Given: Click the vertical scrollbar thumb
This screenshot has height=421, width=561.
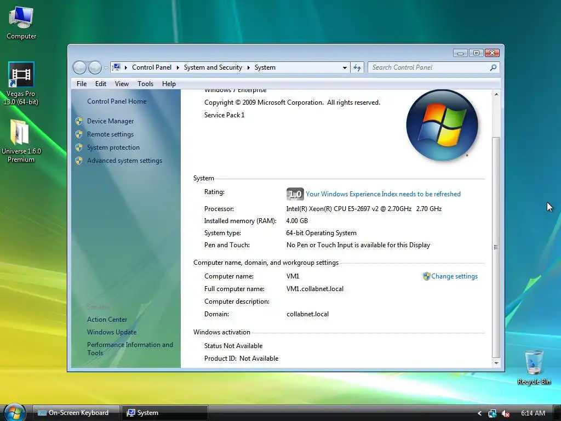Looking at the screenshot, I should [496, 247].
